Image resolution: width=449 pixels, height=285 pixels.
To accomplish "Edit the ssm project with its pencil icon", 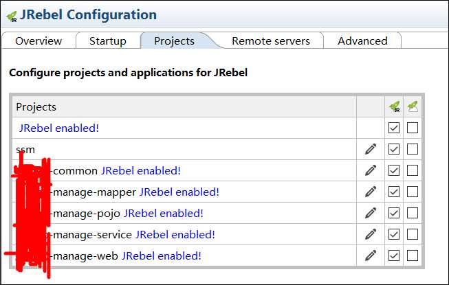I will click(x=371, y=149).
